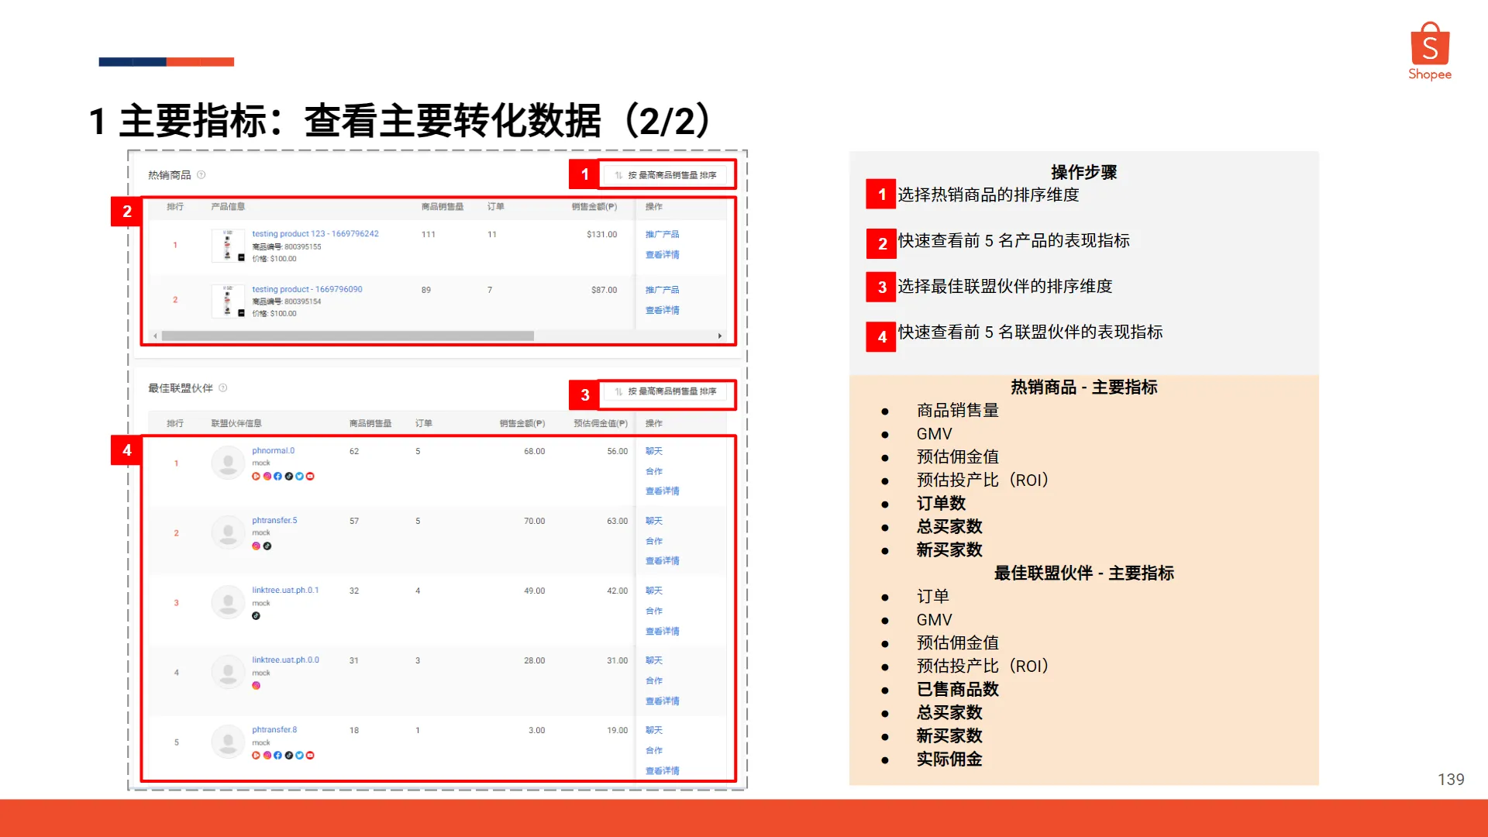Open 查看详情 for linktree.uat.ph.0.1
Screen dimensions: 1488x837
tap(662, 630)
